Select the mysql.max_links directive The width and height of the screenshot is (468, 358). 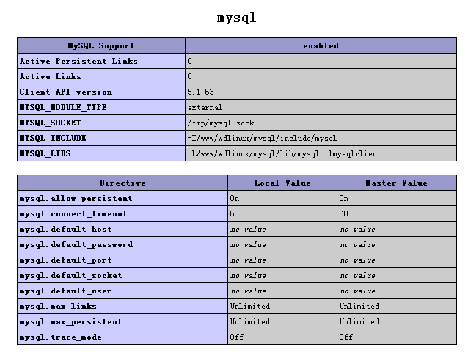point(58,306)
